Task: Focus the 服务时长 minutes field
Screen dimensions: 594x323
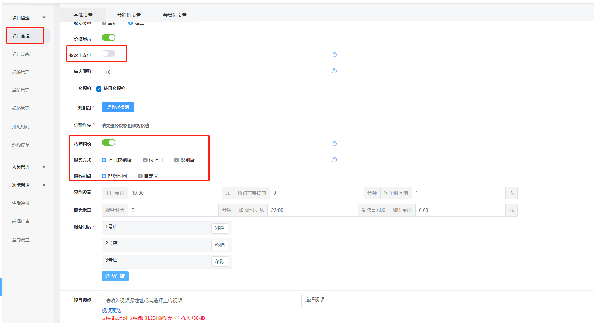Action: 173,210
